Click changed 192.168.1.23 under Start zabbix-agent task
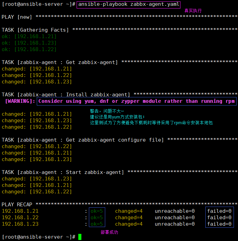Viewport: 238px width, 241px height. point(37,179)
